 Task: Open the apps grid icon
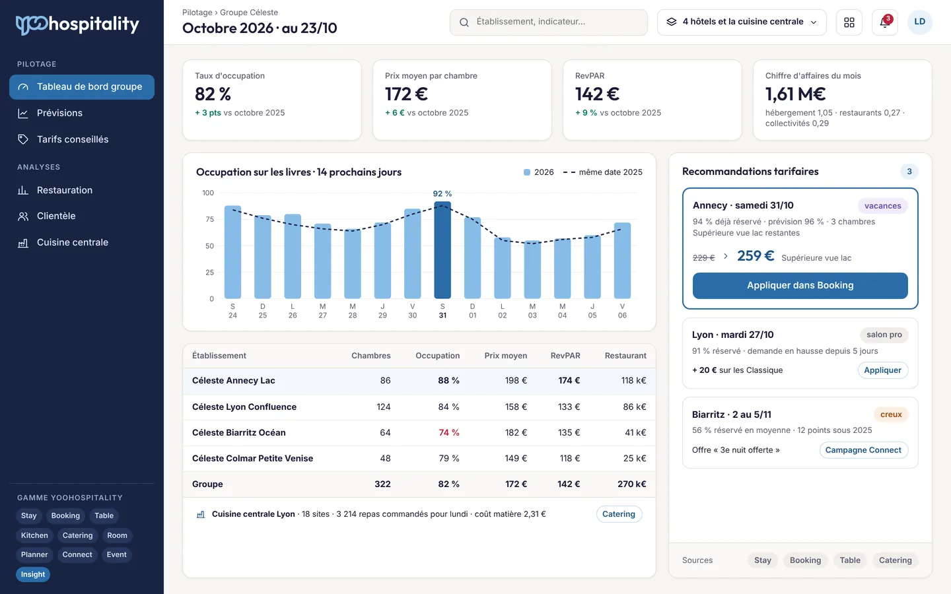tap(849, 22)
